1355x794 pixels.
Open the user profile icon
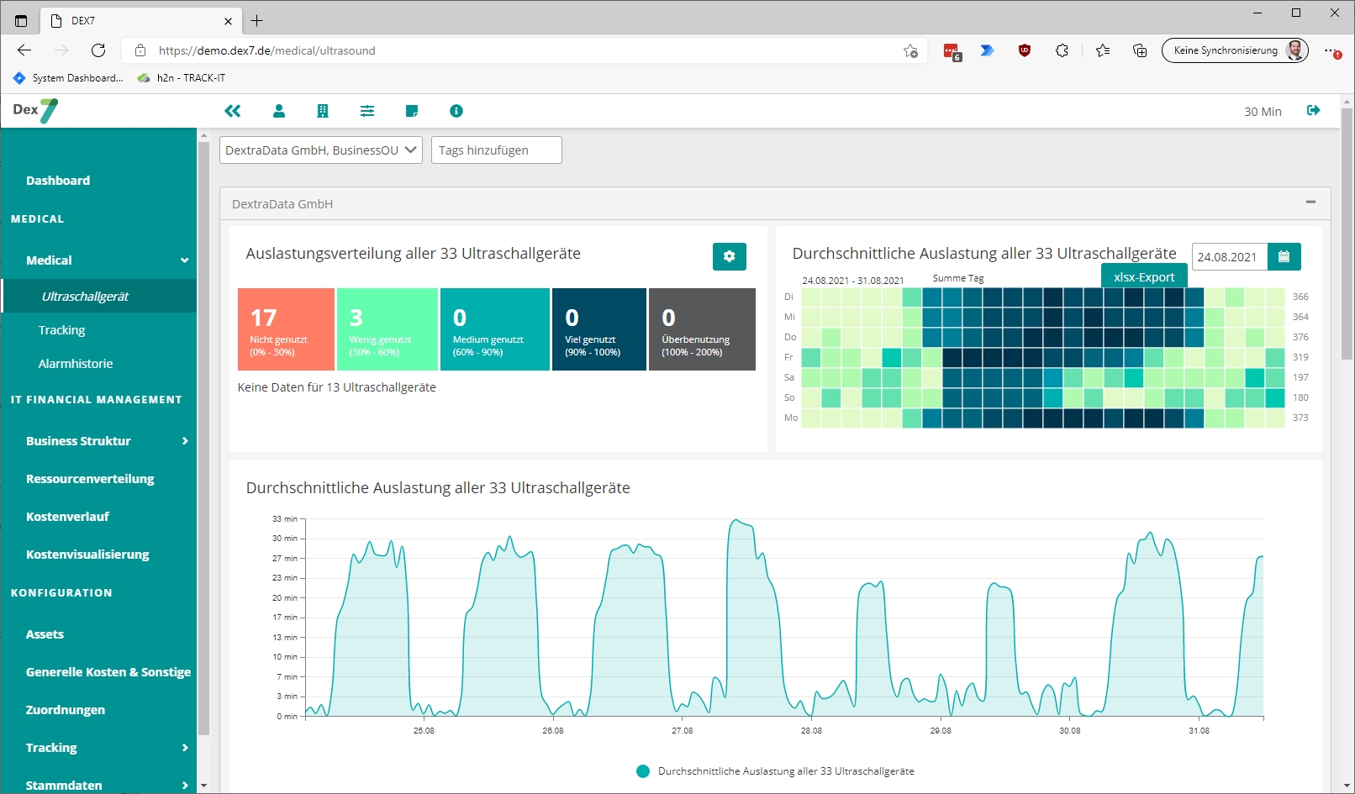[279, 111]
